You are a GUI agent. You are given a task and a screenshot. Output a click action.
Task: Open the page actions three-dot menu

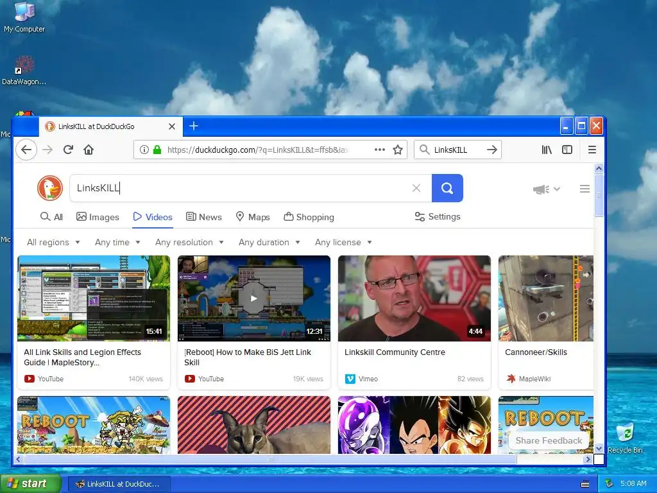380,150
